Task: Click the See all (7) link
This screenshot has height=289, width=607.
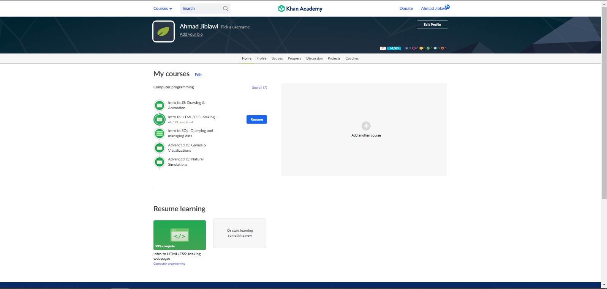Action: (x=259, y=88)
